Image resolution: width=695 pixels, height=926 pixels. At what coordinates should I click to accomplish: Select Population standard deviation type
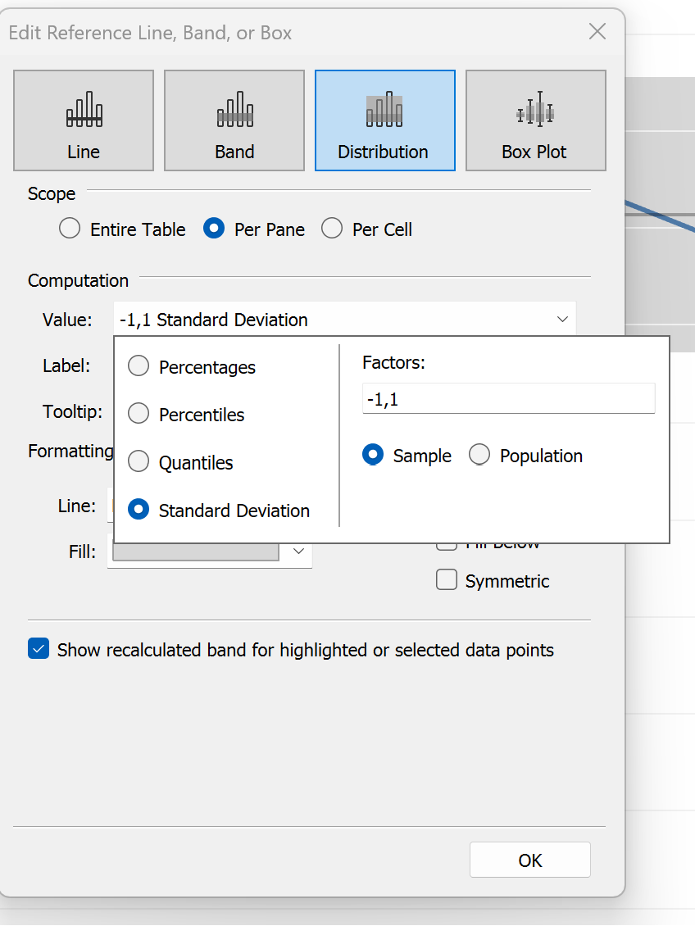[479, 456]
